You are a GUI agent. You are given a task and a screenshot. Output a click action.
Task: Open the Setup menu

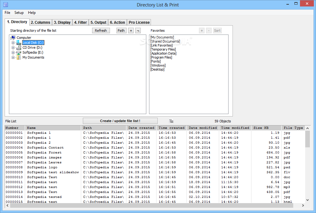click(19, 13)
